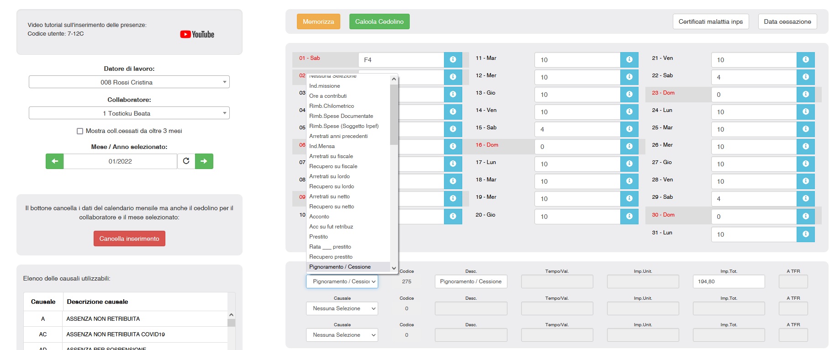The height and width of the screenshot is (350, 840).
Task: Click info icon for day 16 - Dom
Action: point(629,147)
